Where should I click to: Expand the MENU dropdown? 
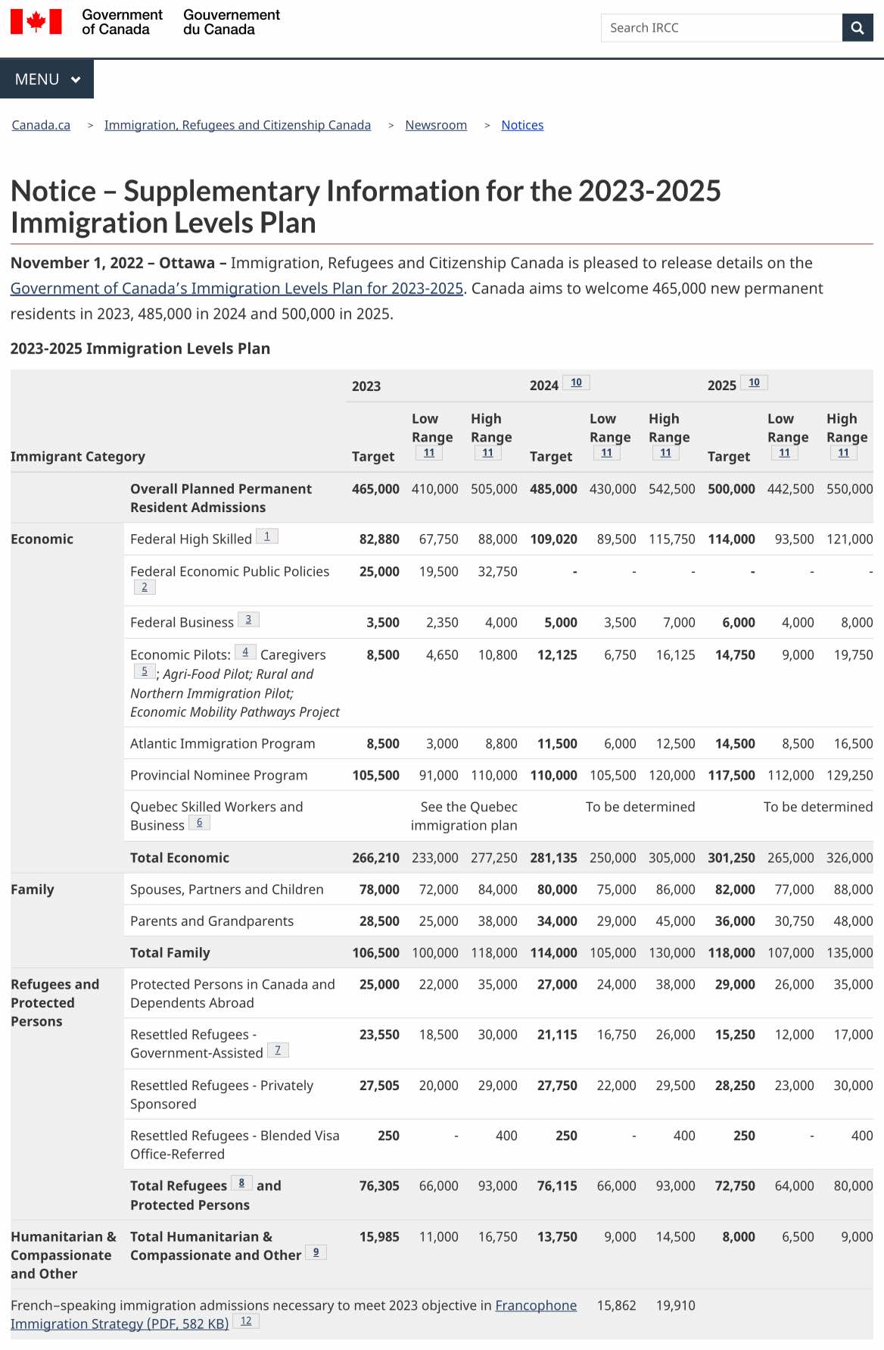47,80
